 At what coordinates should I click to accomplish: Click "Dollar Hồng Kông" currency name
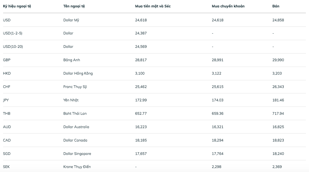tap(78, 73)
